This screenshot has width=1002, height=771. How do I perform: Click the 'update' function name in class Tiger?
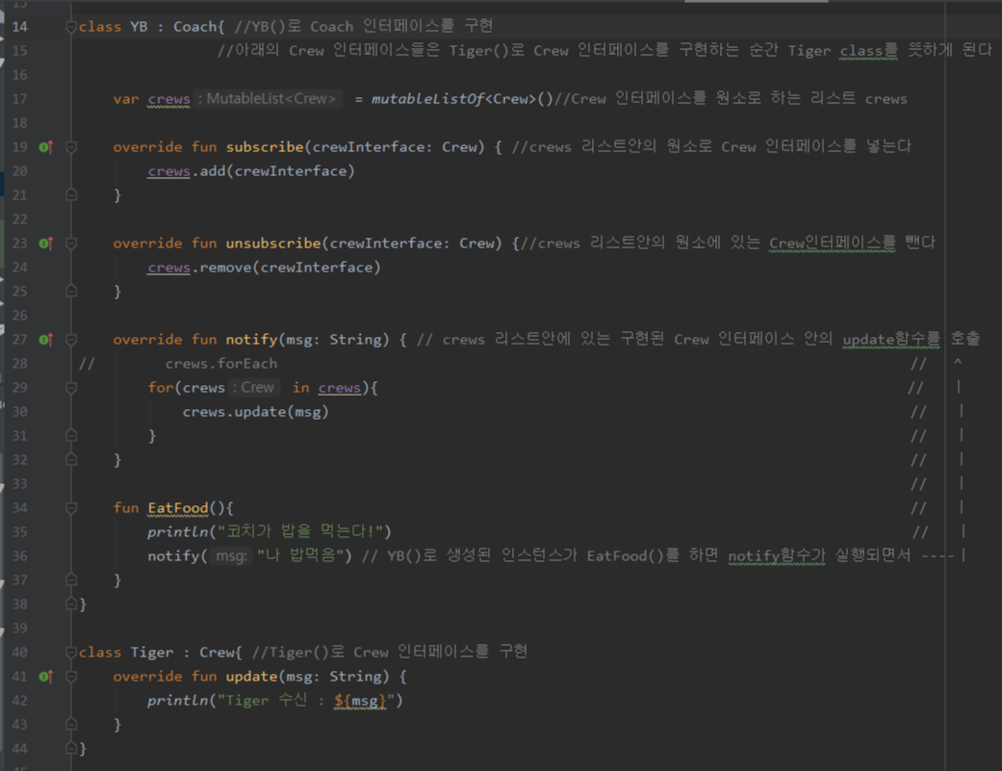251,676
